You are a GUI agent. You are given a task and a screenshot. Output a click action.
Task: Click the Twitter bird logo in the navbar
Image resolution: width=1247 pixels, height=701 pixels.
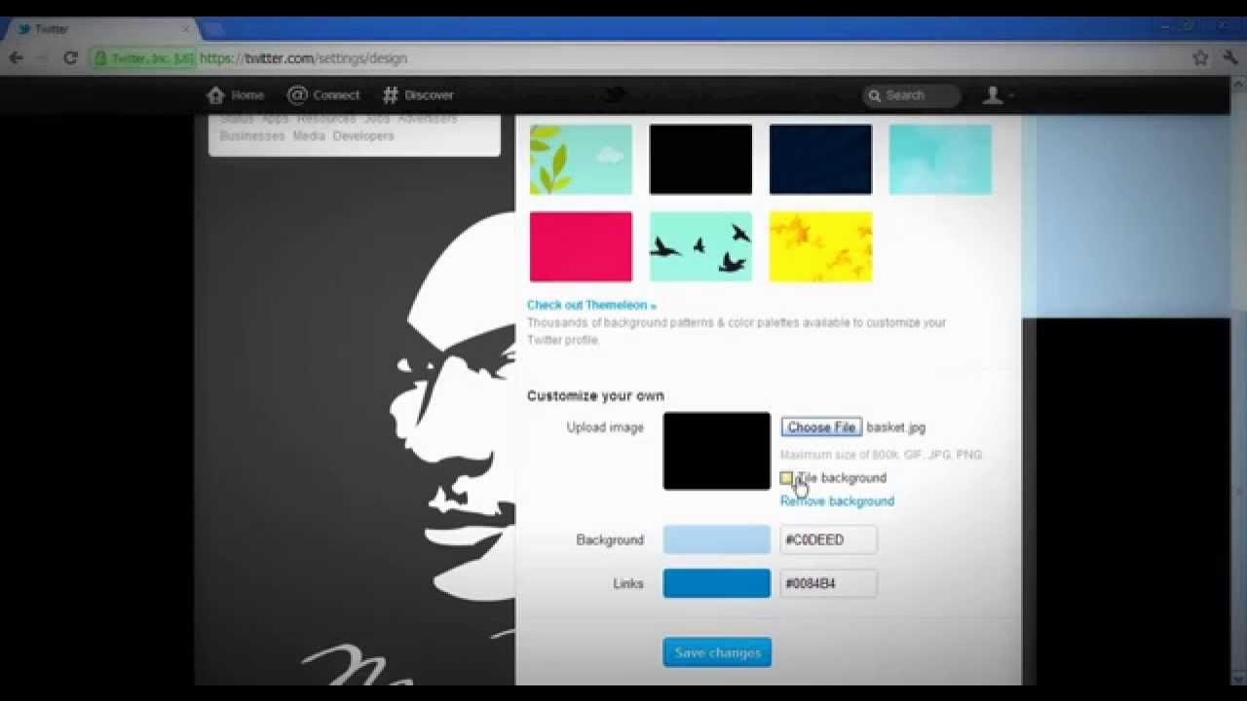tap(614, 94)
